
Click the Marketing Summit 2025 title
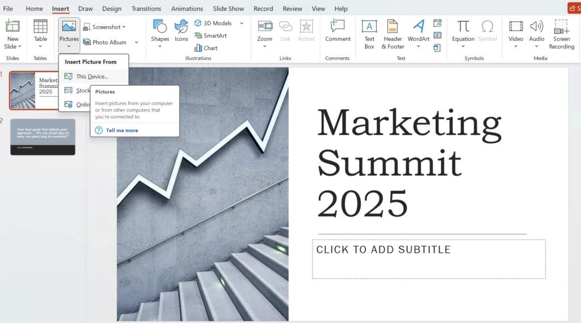coord(409,163)
